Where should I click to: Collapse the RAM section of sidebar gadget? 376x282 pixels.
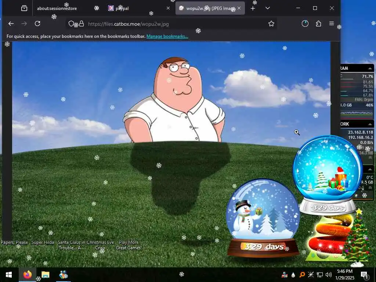370,69
